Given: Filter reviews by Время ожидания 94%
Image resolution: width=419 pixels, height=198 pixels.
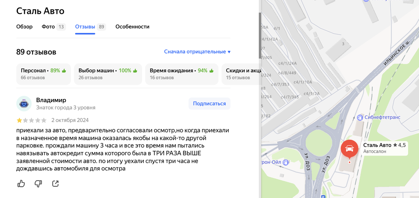Looking at the screenshot, I should click(x=182, y=74).
